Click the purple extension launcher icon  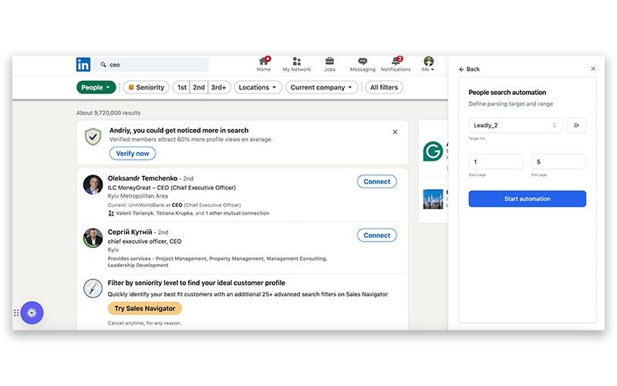tap(32, 313)
